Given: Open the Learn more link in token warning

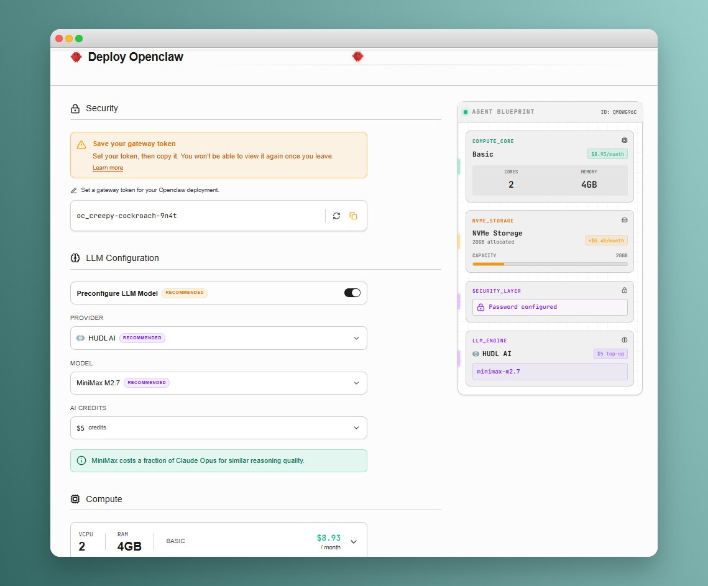Looking at the screenshot, I should pos(108,168).
